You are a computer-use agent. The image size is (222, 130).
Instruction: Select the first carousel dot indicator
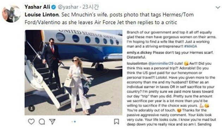click(x=72, y=122)
